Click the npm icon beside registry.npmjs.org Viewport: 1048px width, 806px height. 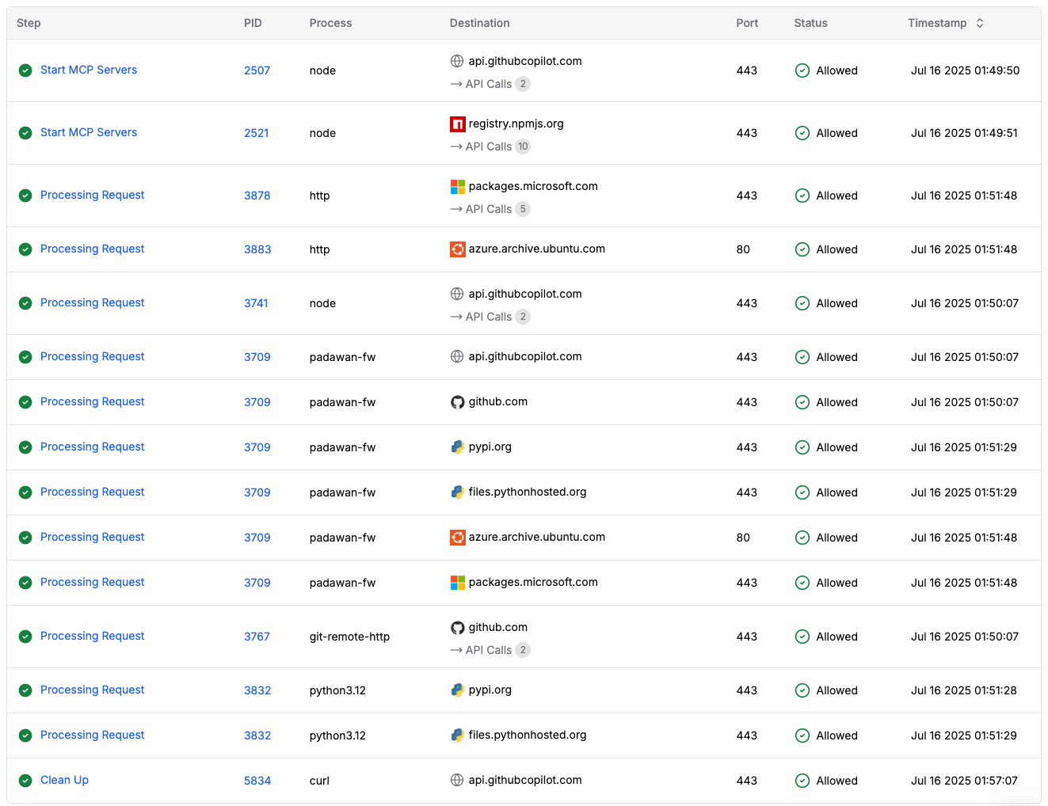pos(457,124)
